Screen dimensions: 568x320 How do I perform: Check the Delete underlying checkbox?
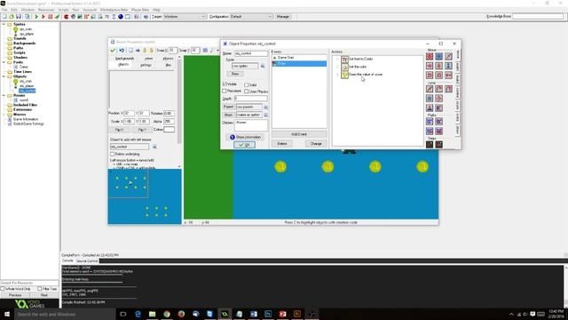tap(113, 154)
